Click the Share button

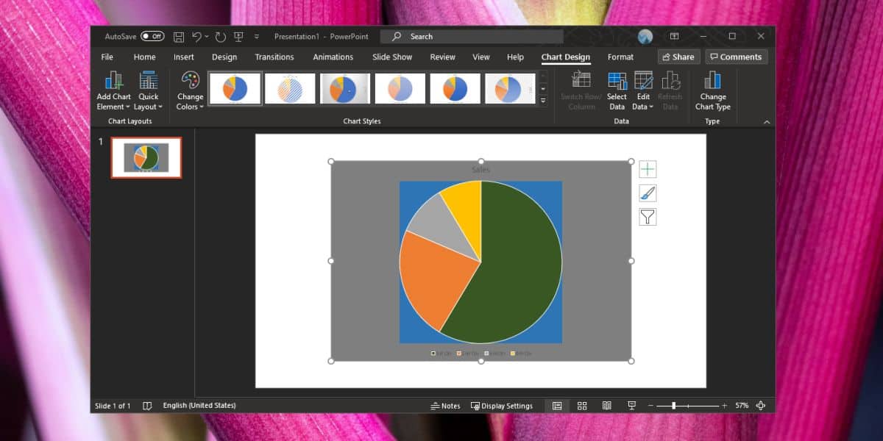click(x=678, y=57)
